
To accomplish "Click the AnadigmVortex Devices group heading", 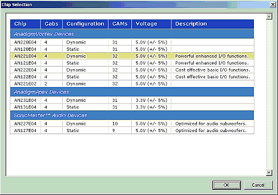I will [x=132, y=34].
